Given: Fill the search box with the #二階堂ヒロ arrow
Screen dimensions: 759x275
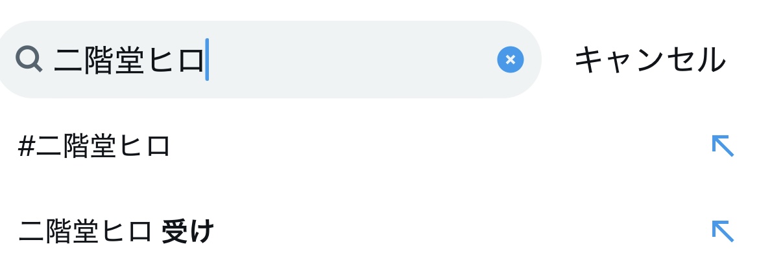Looking at the screenshot, I should [x=722, y=146].
